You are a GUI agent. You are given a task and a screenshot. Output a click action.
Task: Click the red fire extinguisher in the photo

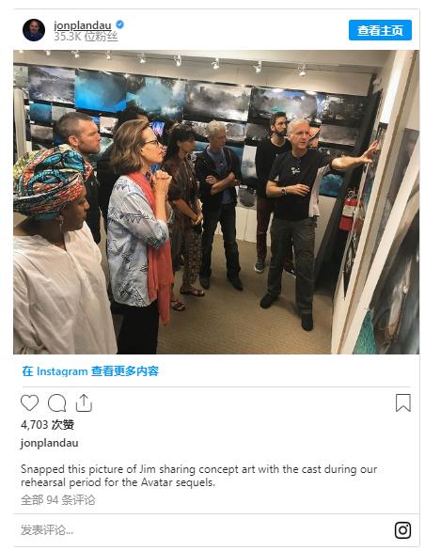coord(348,213)
